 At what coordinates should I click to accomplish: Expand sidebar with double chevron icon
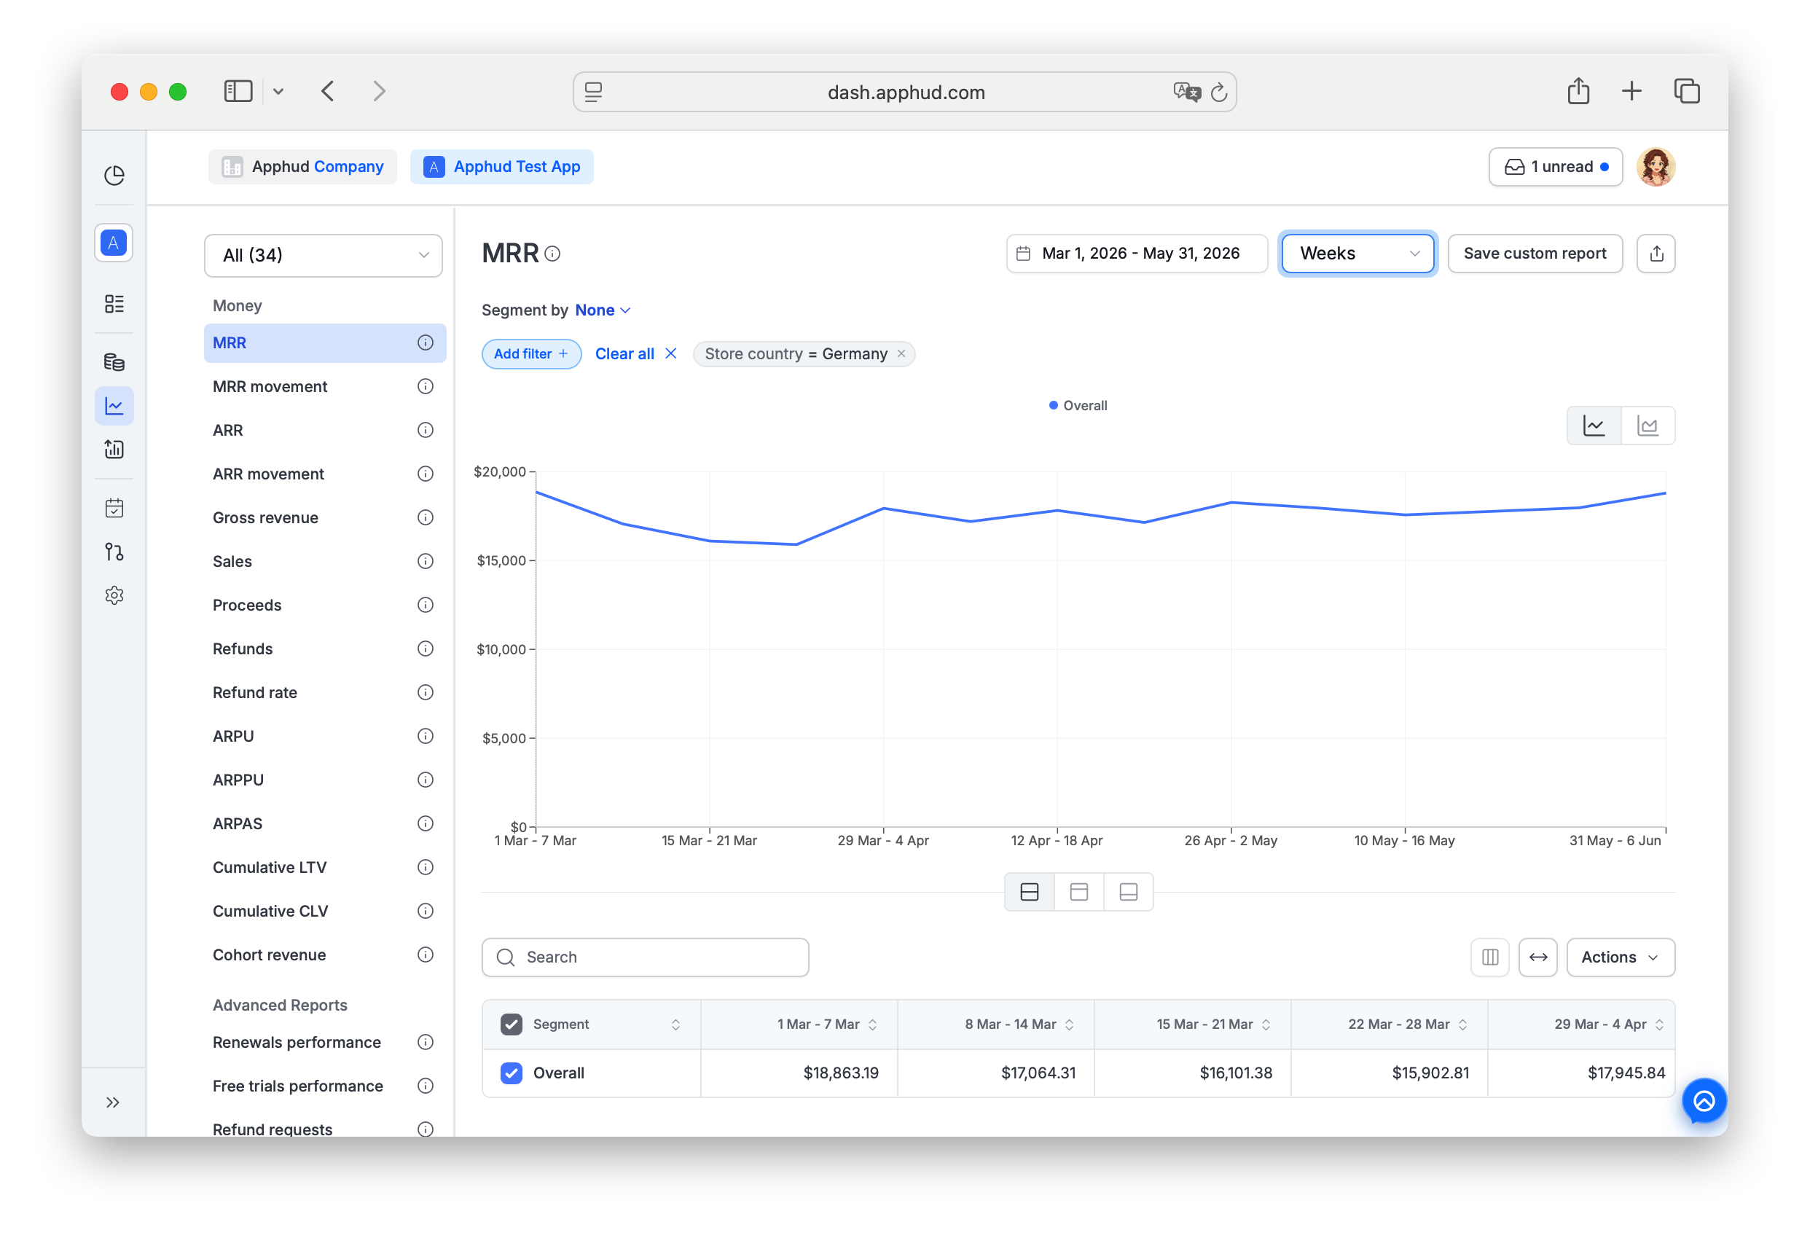[113, 1103]
